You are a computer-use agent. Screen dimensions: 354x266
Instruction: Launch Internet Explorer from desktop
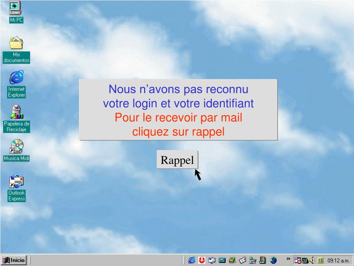(x=16, y=84)
